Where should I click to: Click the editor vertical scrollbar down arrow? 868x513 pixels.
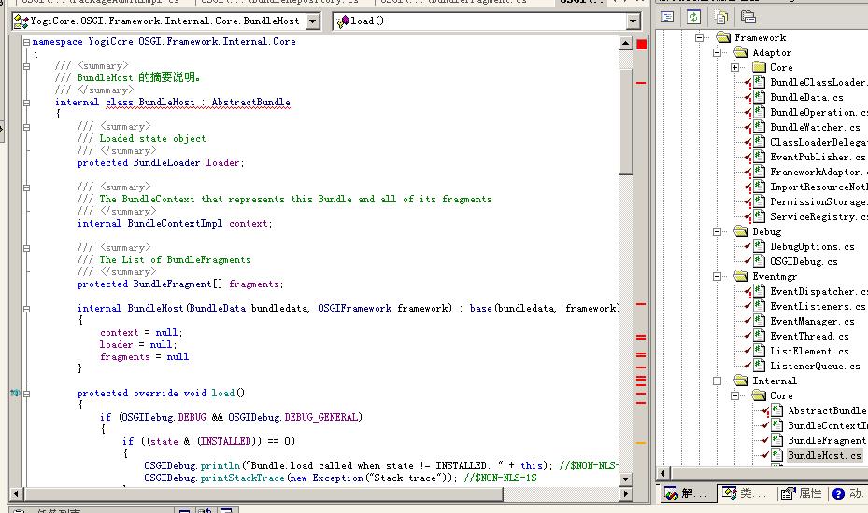coord(625,478)
